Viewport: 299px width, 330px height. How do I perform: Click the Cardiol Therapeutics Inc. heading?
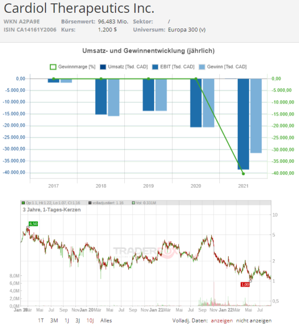(79, 9)
